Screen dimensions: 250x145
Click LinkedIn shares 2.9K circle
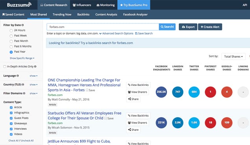tap(178, 123)
